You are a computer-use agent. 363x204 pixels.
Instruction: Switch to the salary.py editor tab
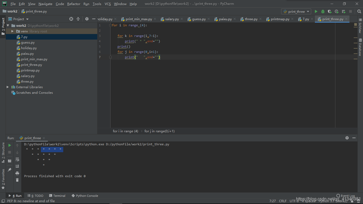172,19
